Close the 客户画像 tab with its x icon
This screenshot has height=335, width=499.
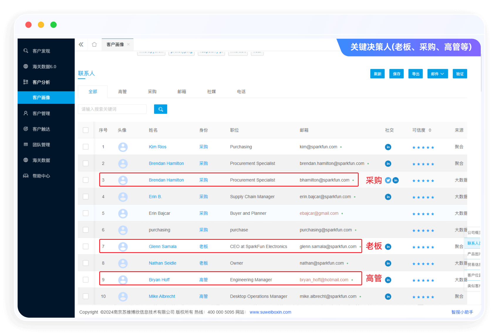(128, 44)
